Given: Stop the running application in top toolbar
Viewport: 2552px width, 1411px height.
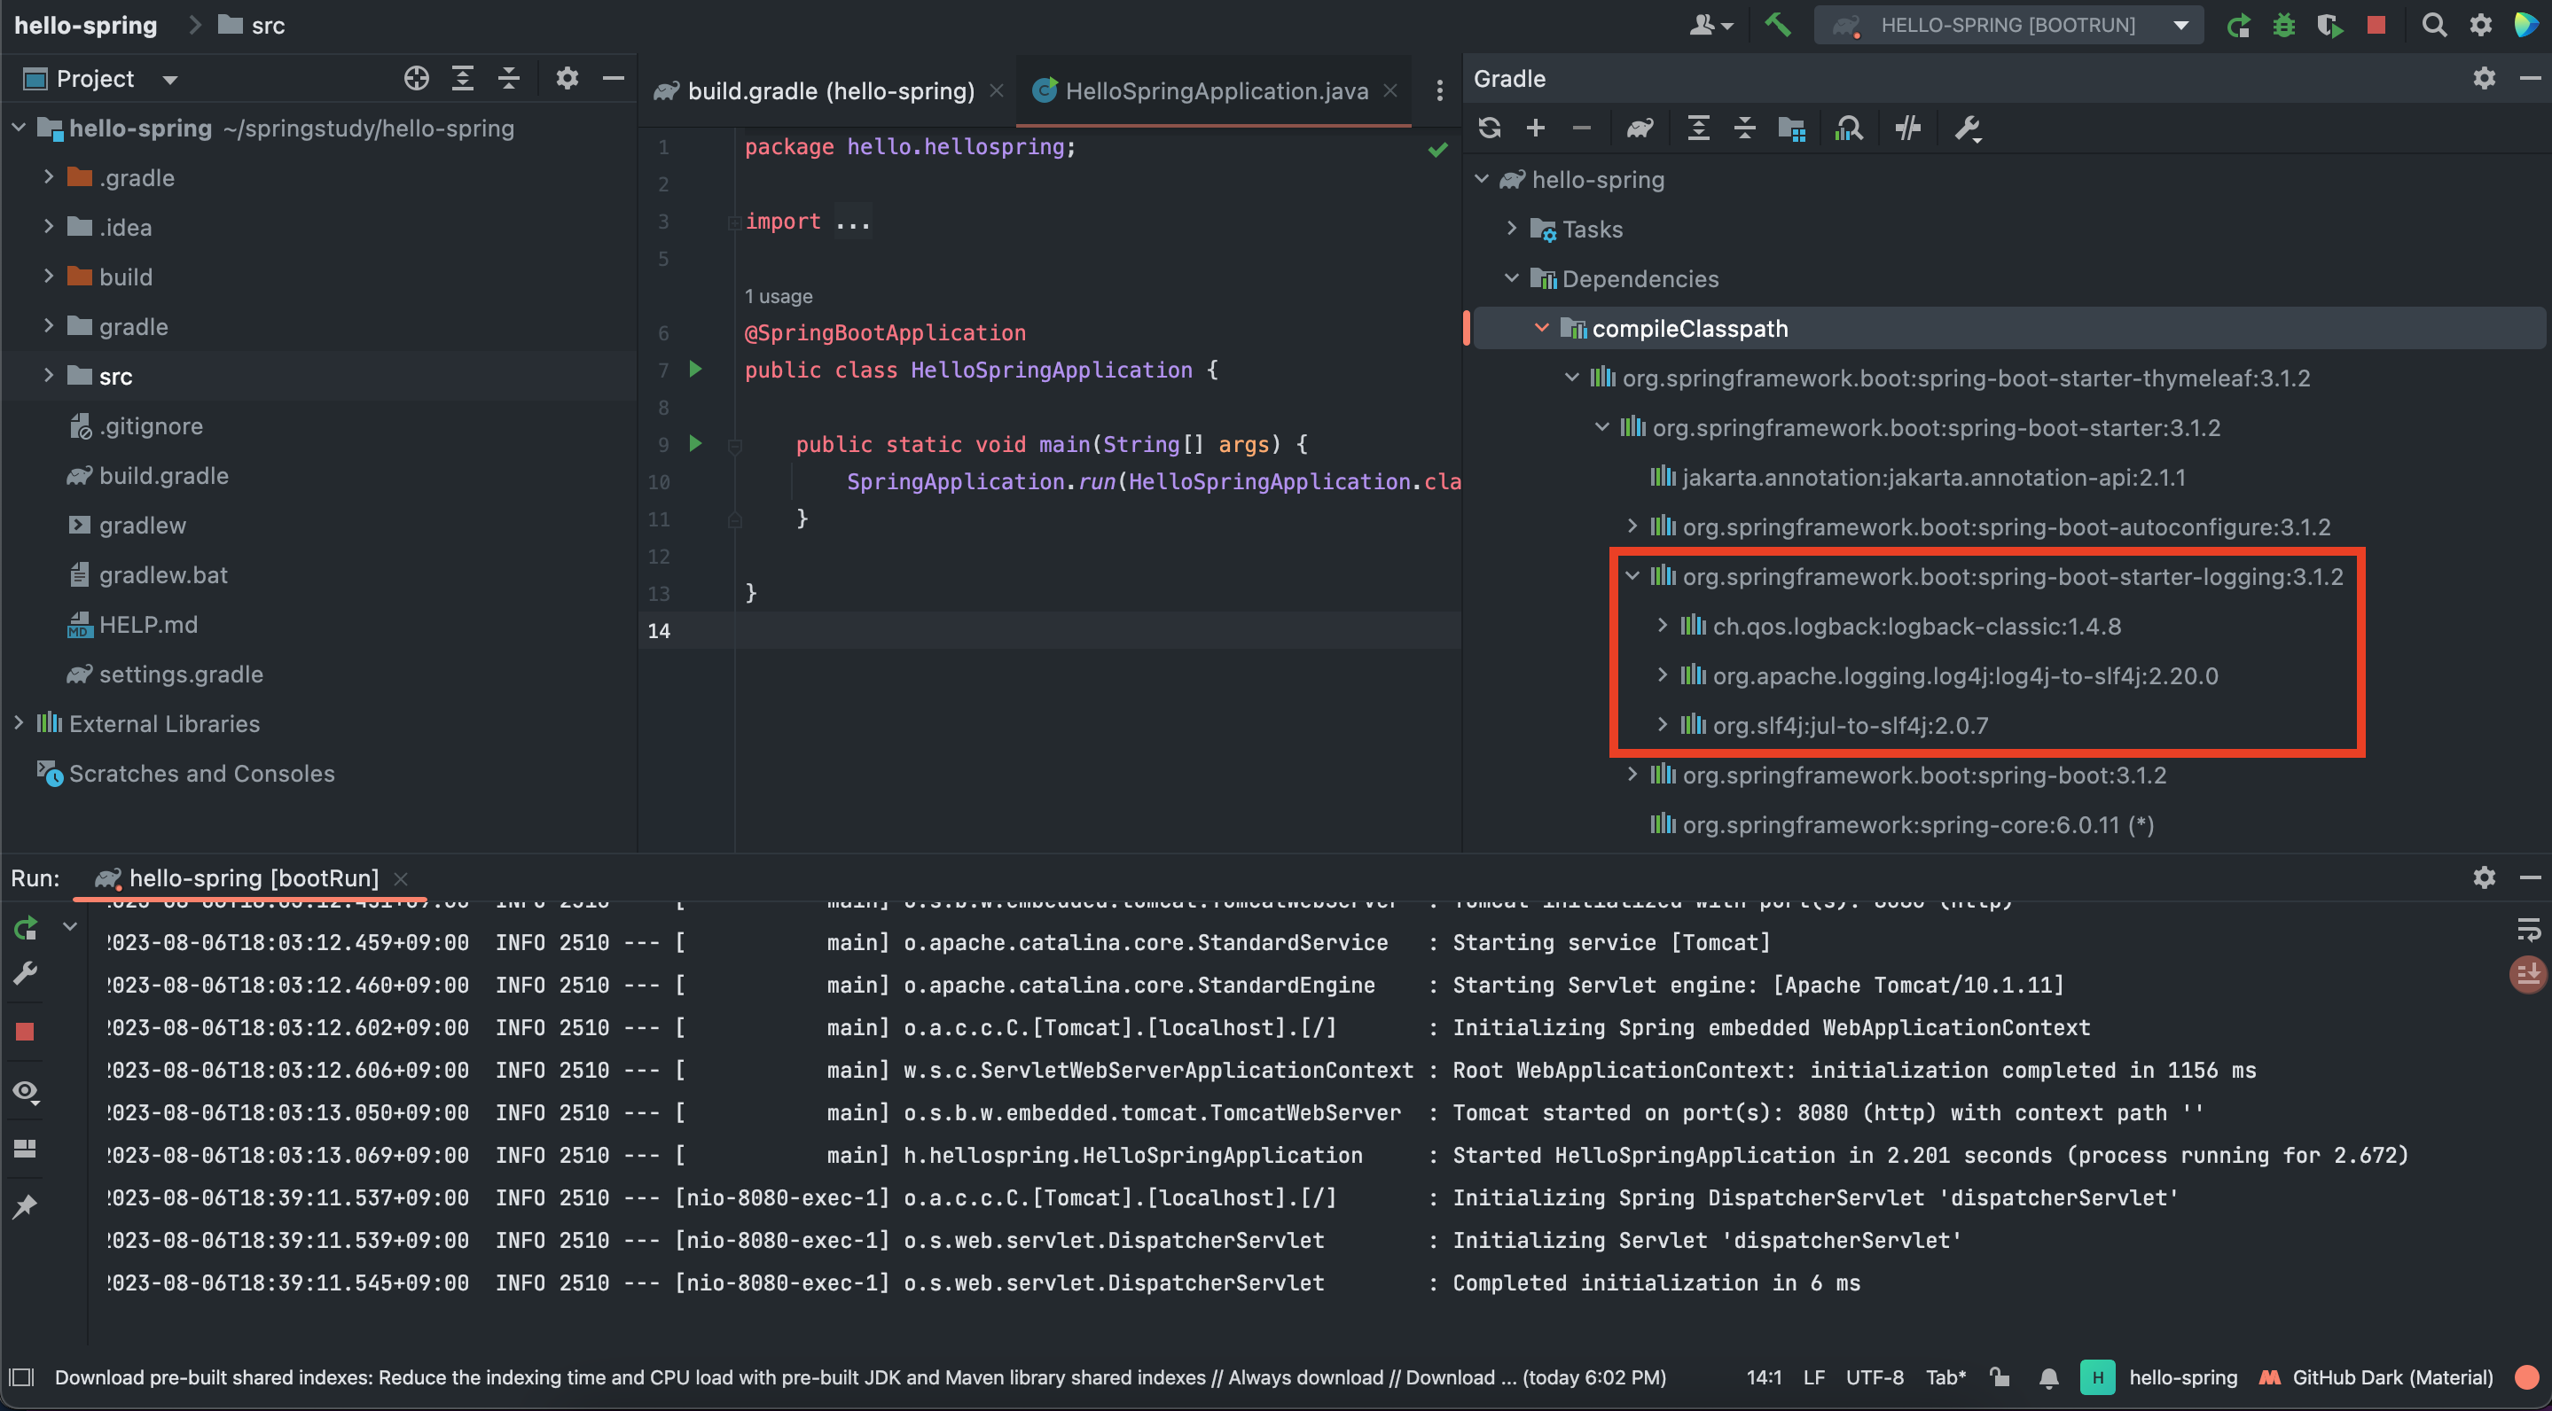Looking at the screenshot, I should click(2376, 25).
